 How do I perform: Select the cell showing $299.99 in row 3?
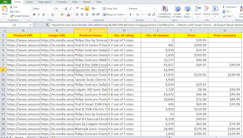[x=191, y=45]
